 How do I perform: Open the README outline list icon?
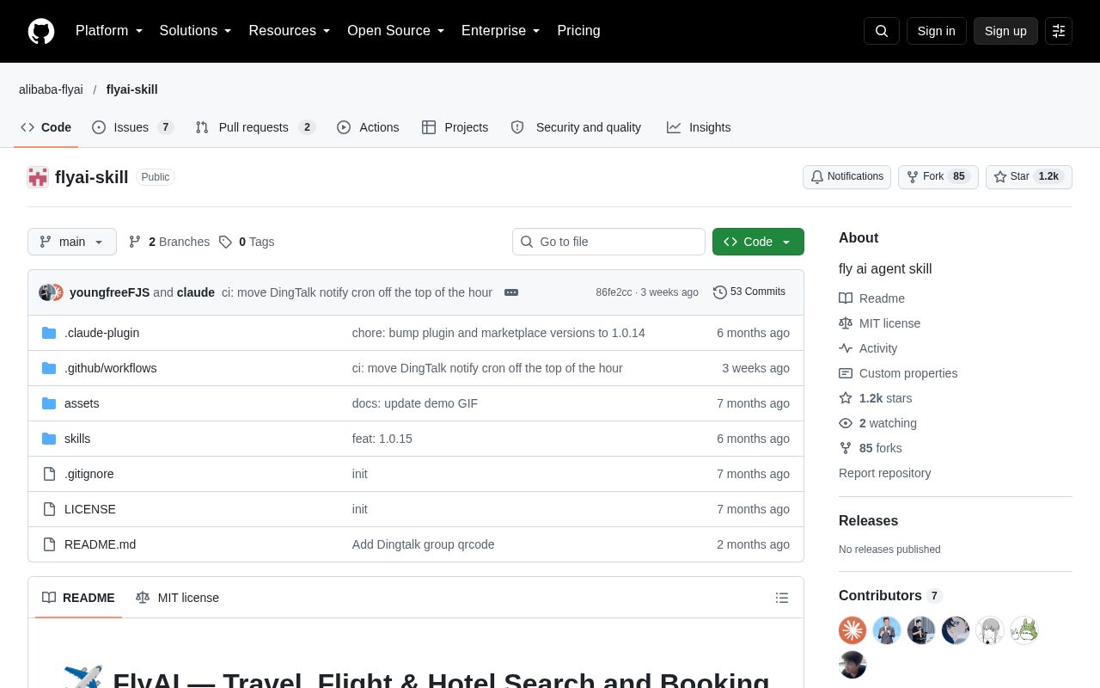[x=782, y=598]
